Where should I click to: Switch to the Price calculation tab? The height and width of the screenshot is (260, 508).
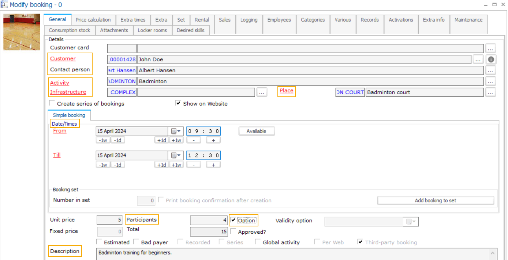click(x=93, y=20)
